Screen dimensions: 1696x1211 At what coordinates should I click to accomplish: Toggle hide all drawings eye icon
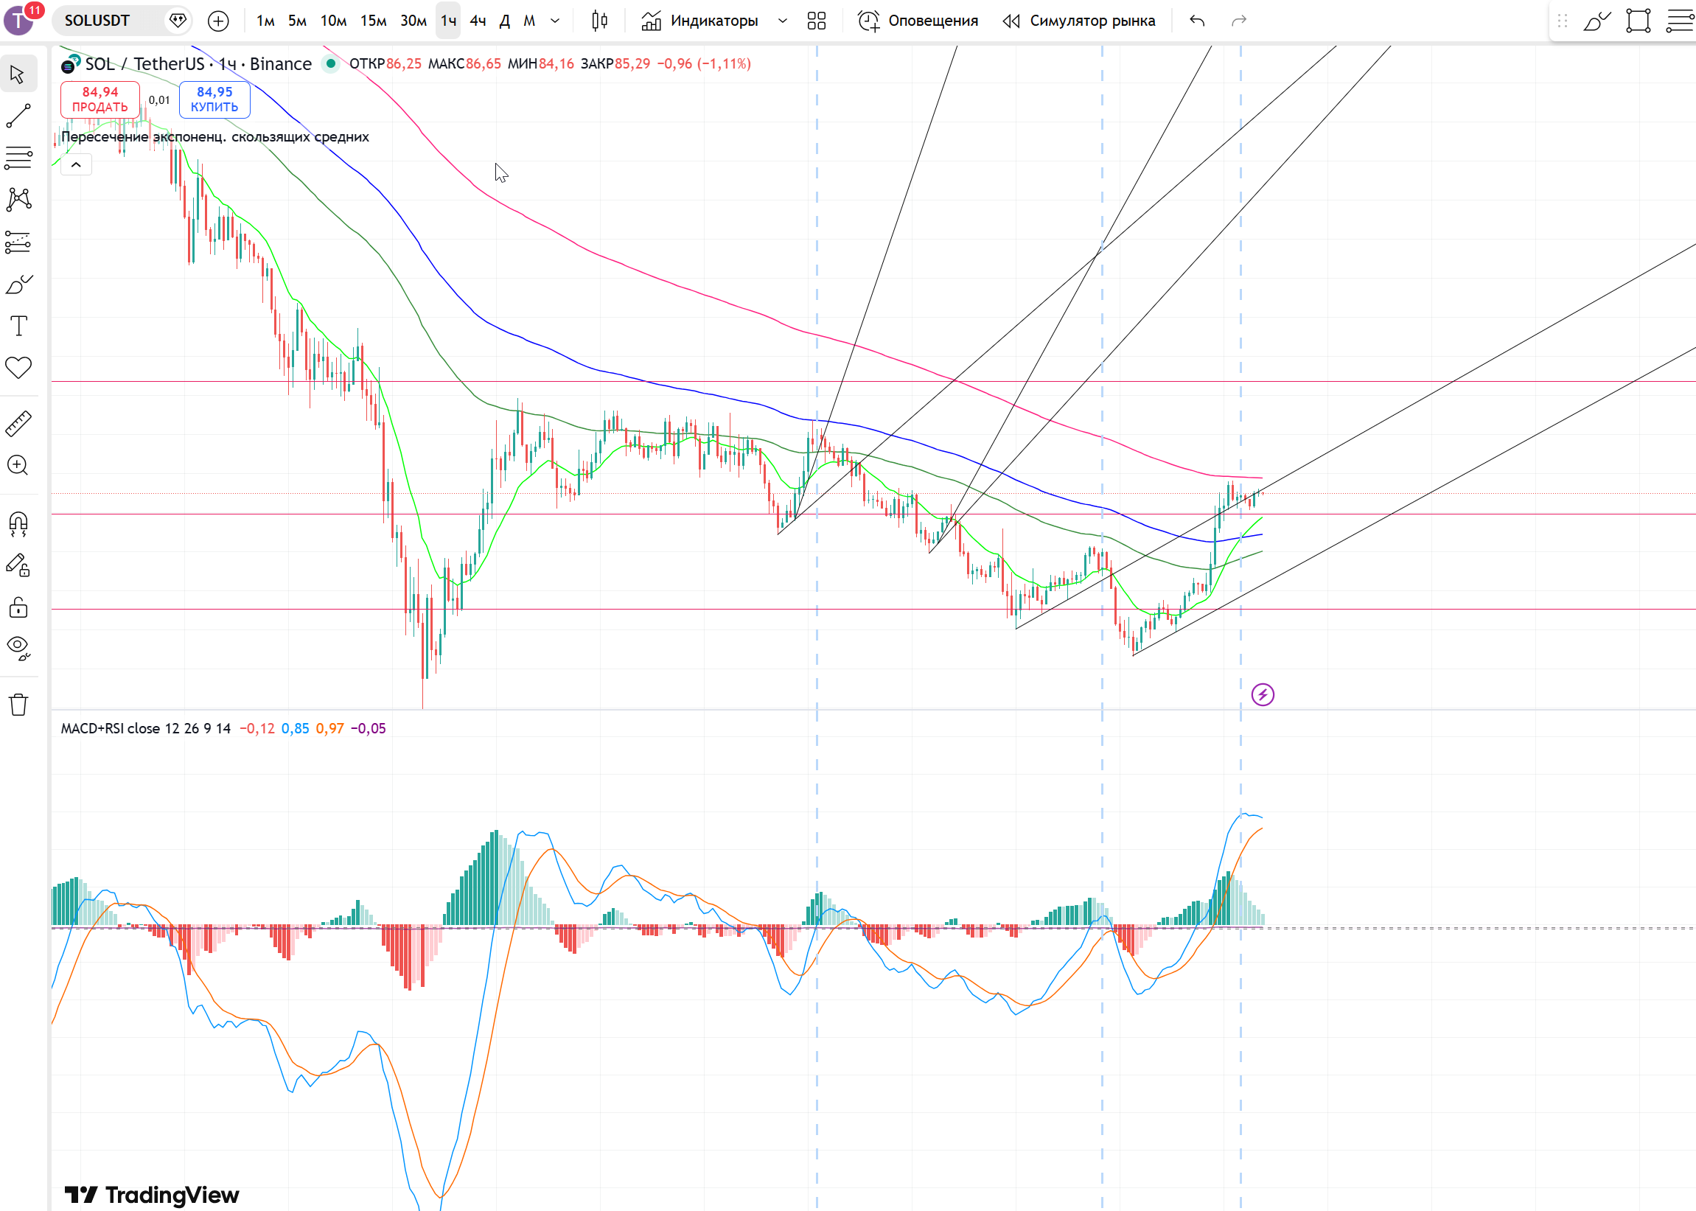click(18, 647)
